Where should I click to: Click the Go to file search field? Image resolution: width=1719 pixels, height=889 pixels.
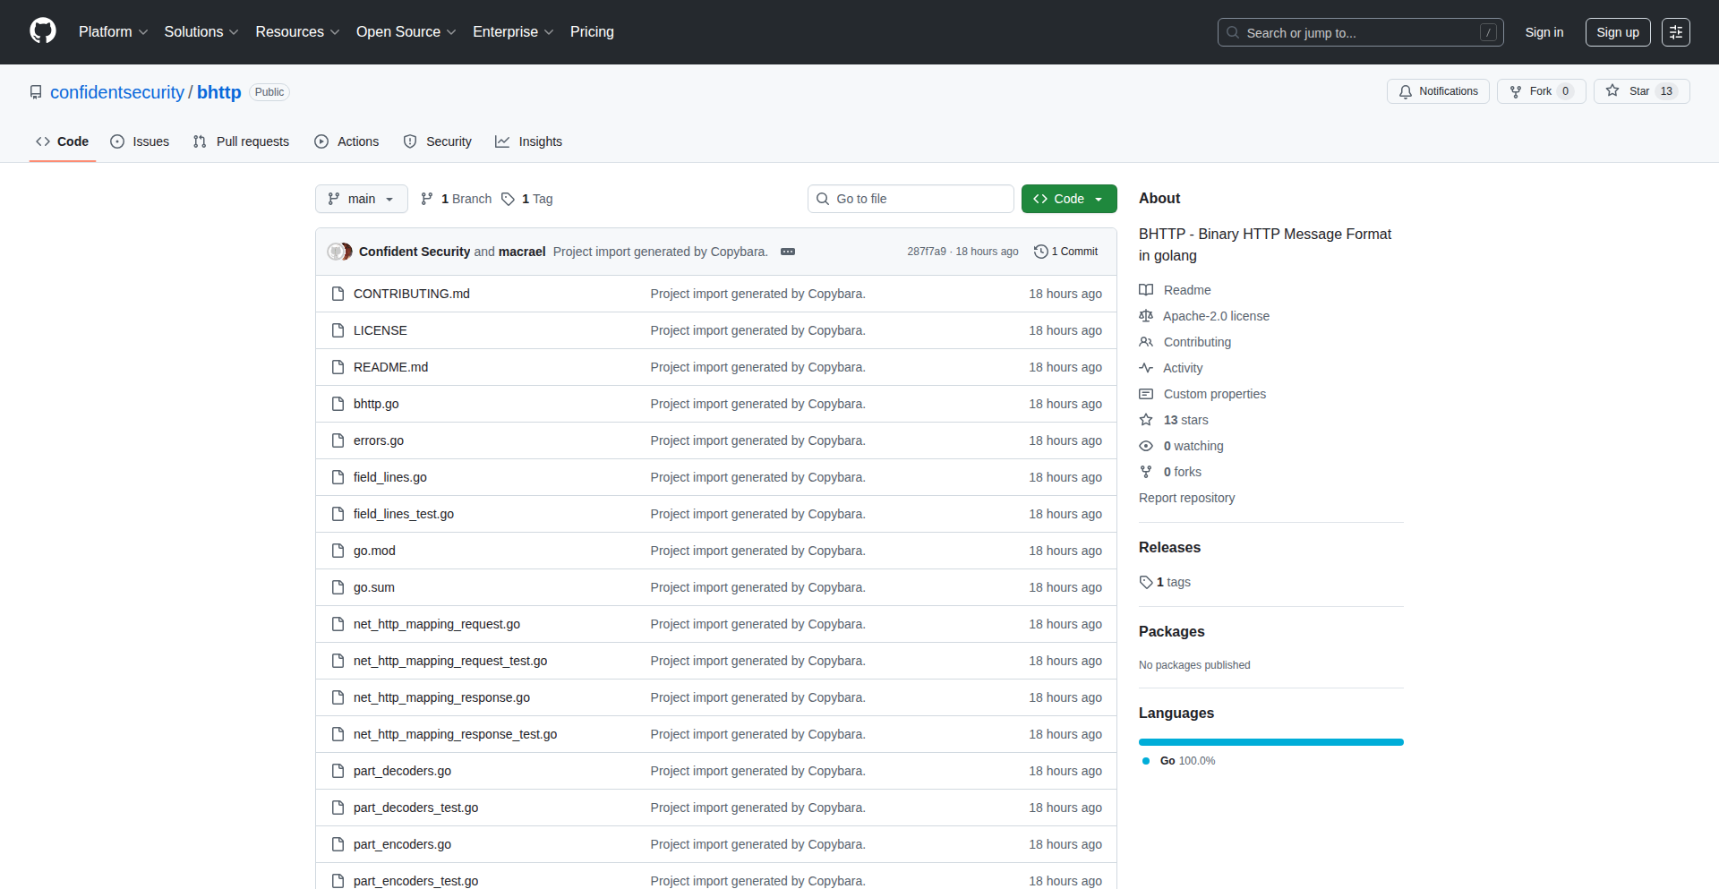pos(911,199)
